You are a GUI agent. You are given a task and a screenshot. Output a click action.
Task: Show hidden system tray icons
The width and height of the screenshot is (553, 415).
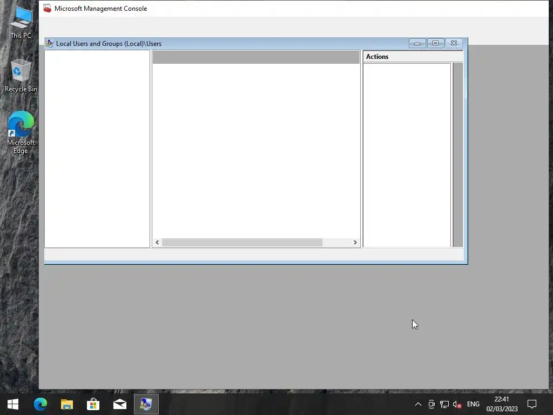pos(418,404)
